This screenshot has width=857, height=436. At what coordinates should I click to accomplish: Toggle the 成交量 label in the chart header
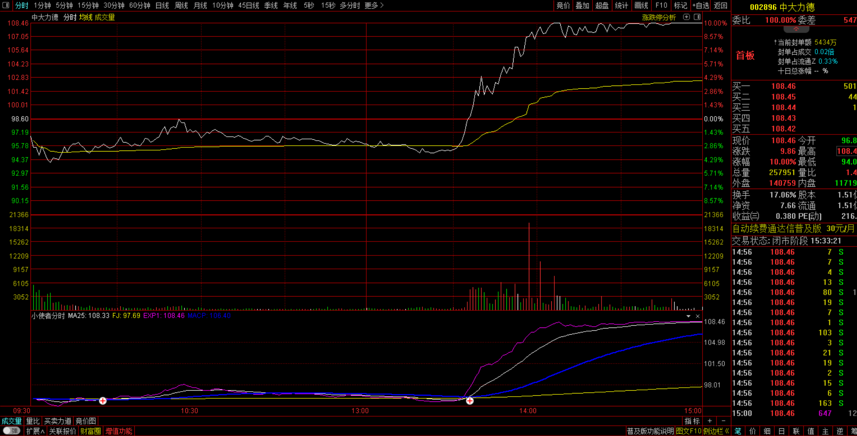105,17
